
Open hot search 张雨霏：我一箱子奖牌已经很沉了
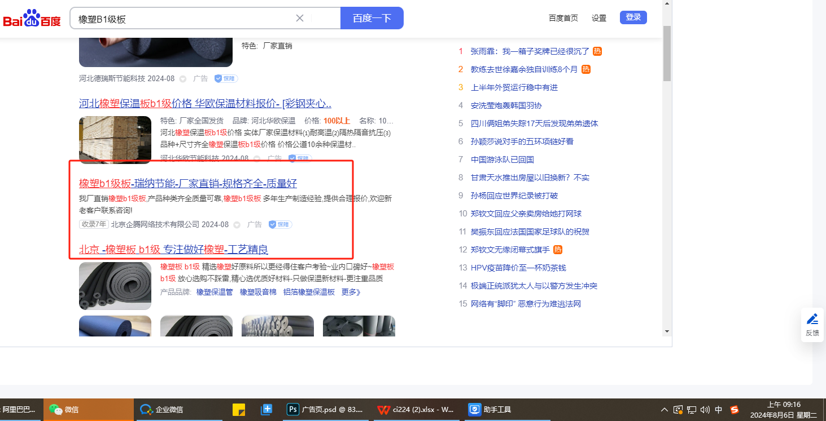pyautogui.click(x=530, y=51)
